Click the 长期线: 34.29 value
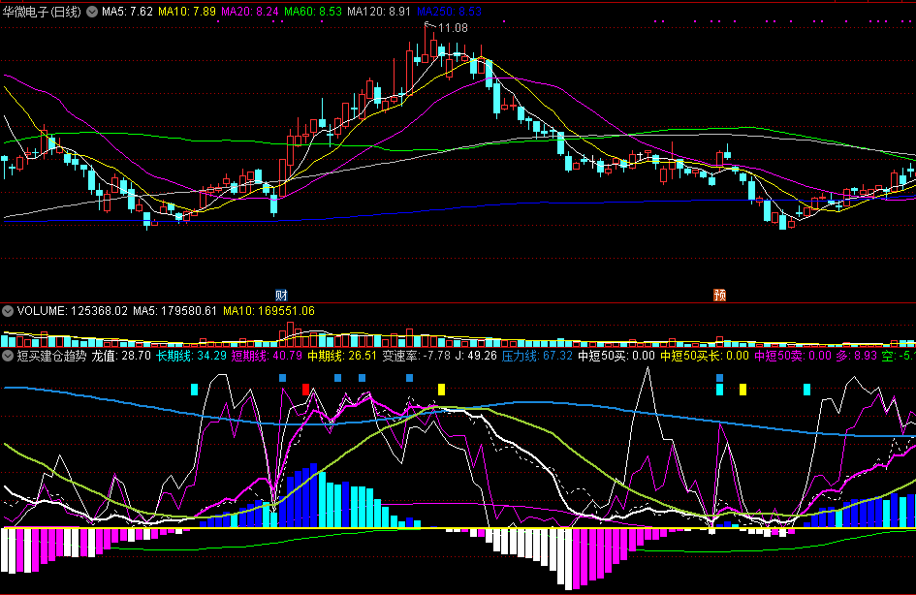Screen dimensions: 916x595 click(x=191, y=356)
